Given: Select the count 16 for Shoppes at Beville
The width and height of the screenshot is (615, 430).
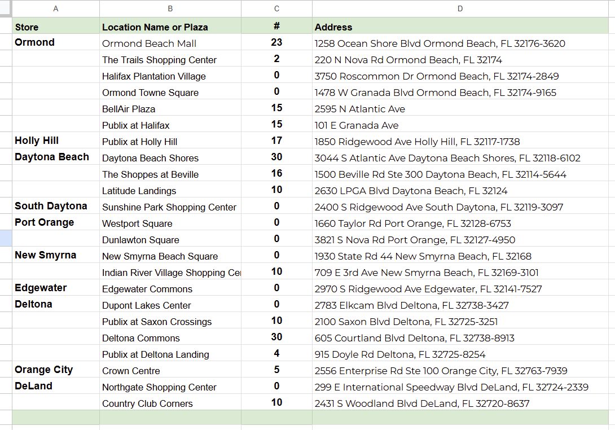Looking at the screenshot, I should click(x=276, y=173).
